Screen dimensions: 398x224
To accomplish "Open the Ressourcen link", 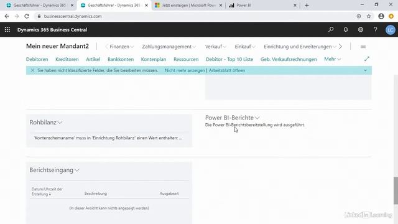I will [186, 59].
